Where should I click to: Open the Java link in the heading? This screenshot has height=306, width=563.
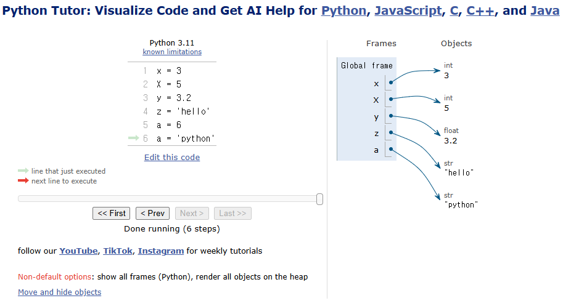click(x=545, y=10)
